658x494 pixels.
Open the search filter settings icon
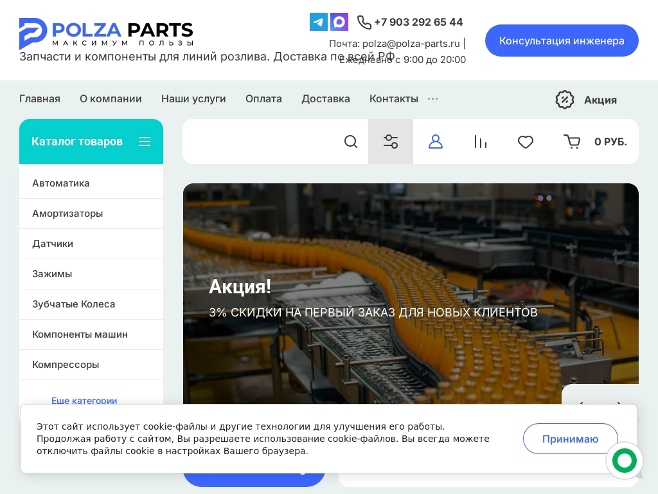[391, 142]
